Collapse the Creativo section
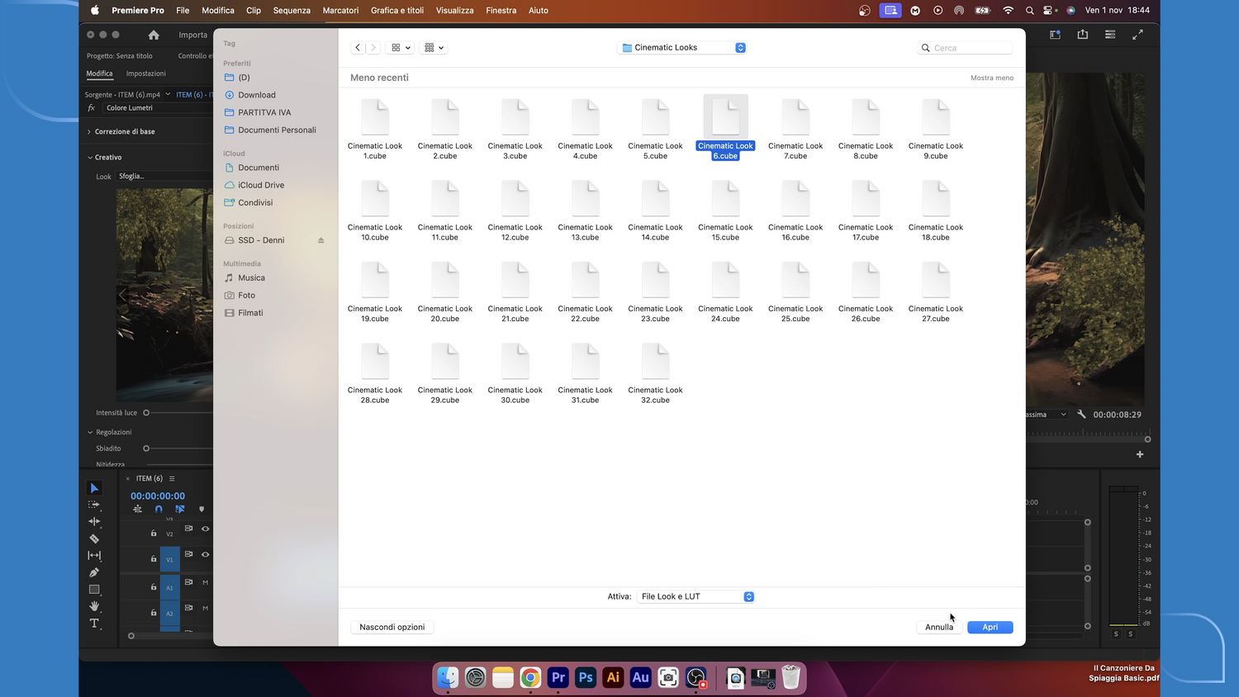Image resolution: width=1239 pixels, height=697 pixels. pos(90,157)
